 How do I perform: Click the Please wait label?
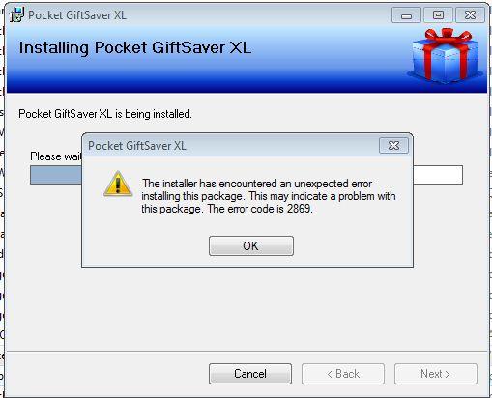point(56,156)
